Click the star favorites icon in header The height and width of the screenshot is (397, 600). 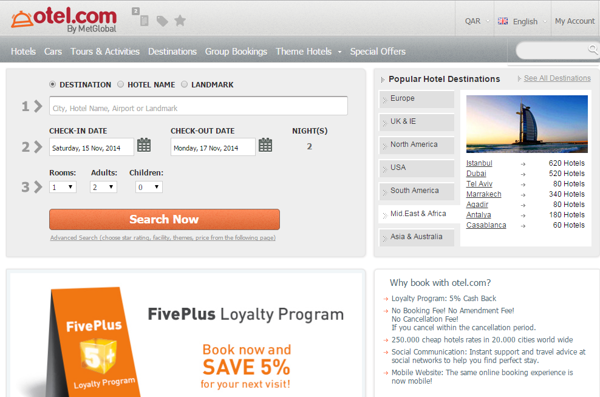[x=180, y=21]
